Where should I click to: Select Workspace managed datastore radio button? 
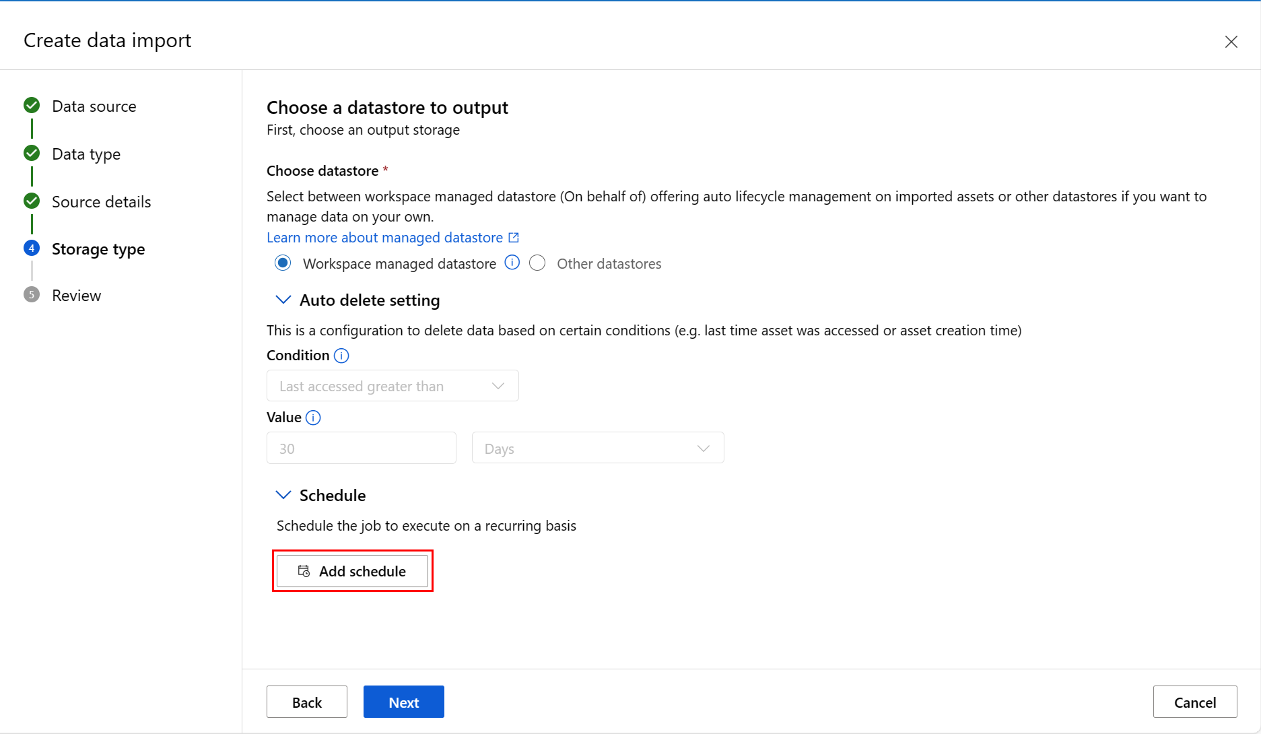283,263
